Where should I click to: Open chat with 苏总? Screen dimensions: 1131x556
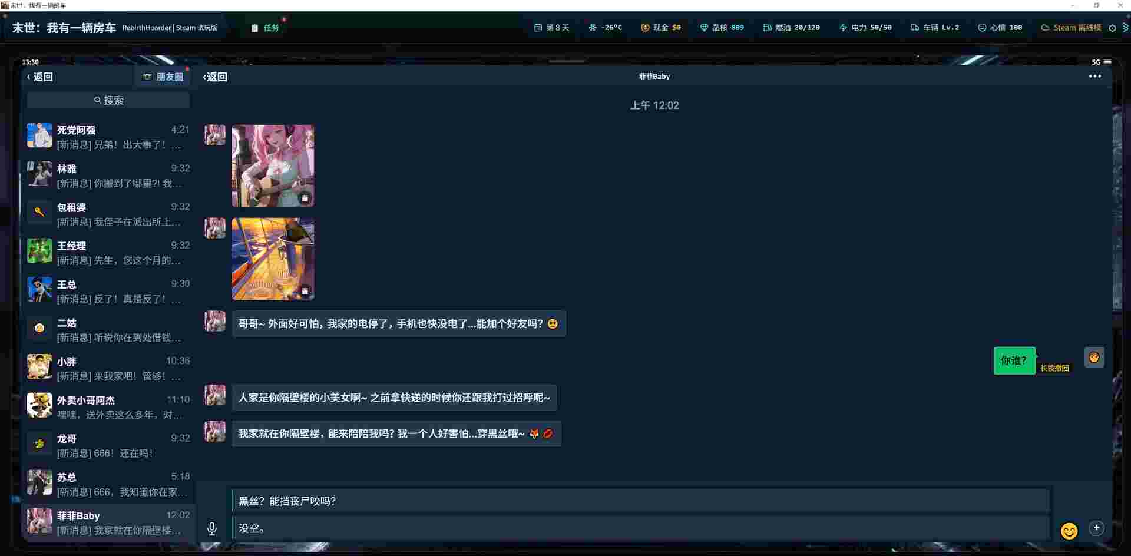(108, 484)
